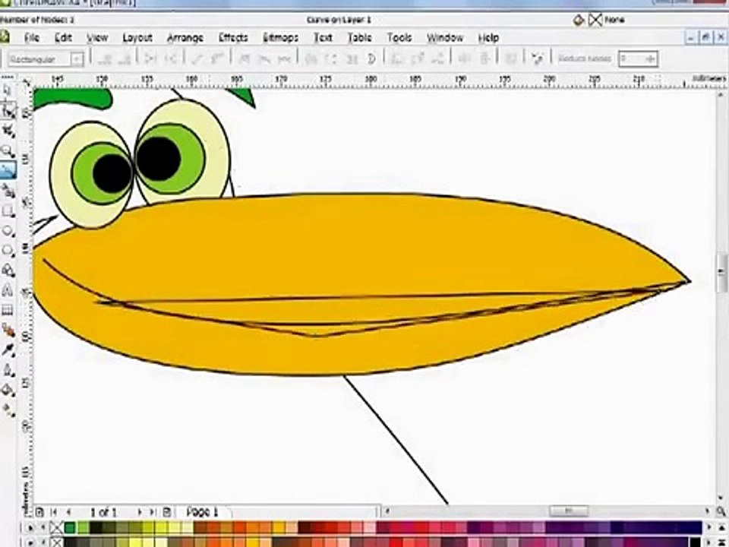Select the Pick tool in the toolbox
Image resolution: width=729 pixels, height=547 pixels.
[x=8, y=90]
